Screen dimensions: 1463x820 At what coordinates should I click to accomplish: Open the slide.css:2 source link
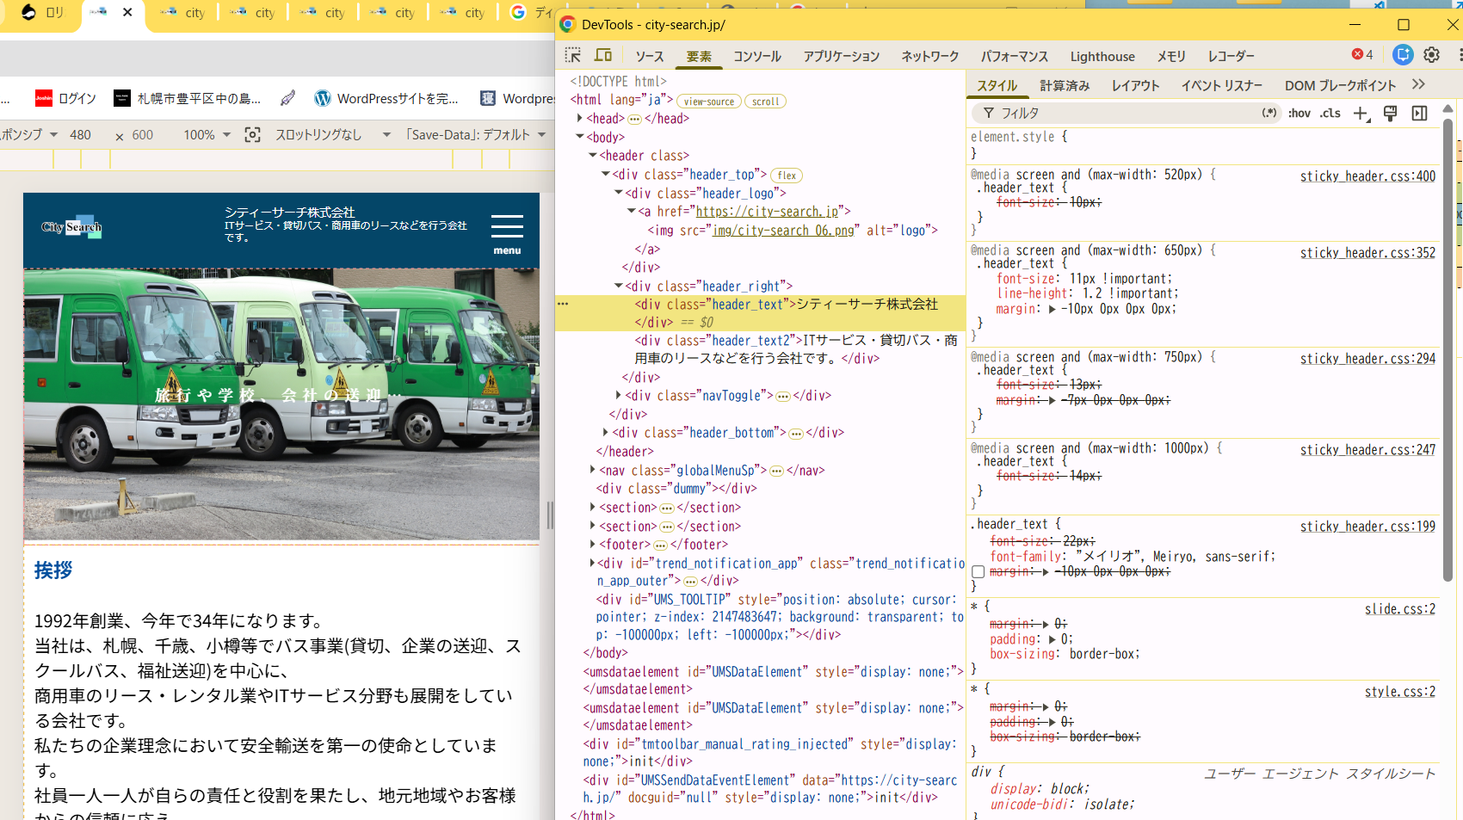(1400, 609)
